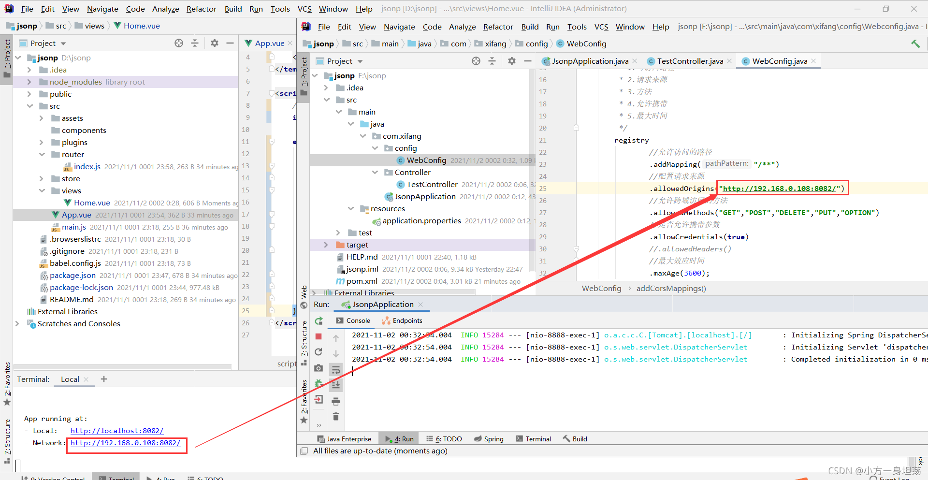Rerun JsonpApplication with the green rerun icon
The height and width of the screenshot is (480, 928).
pyautogui.click(x=319, y=321)
